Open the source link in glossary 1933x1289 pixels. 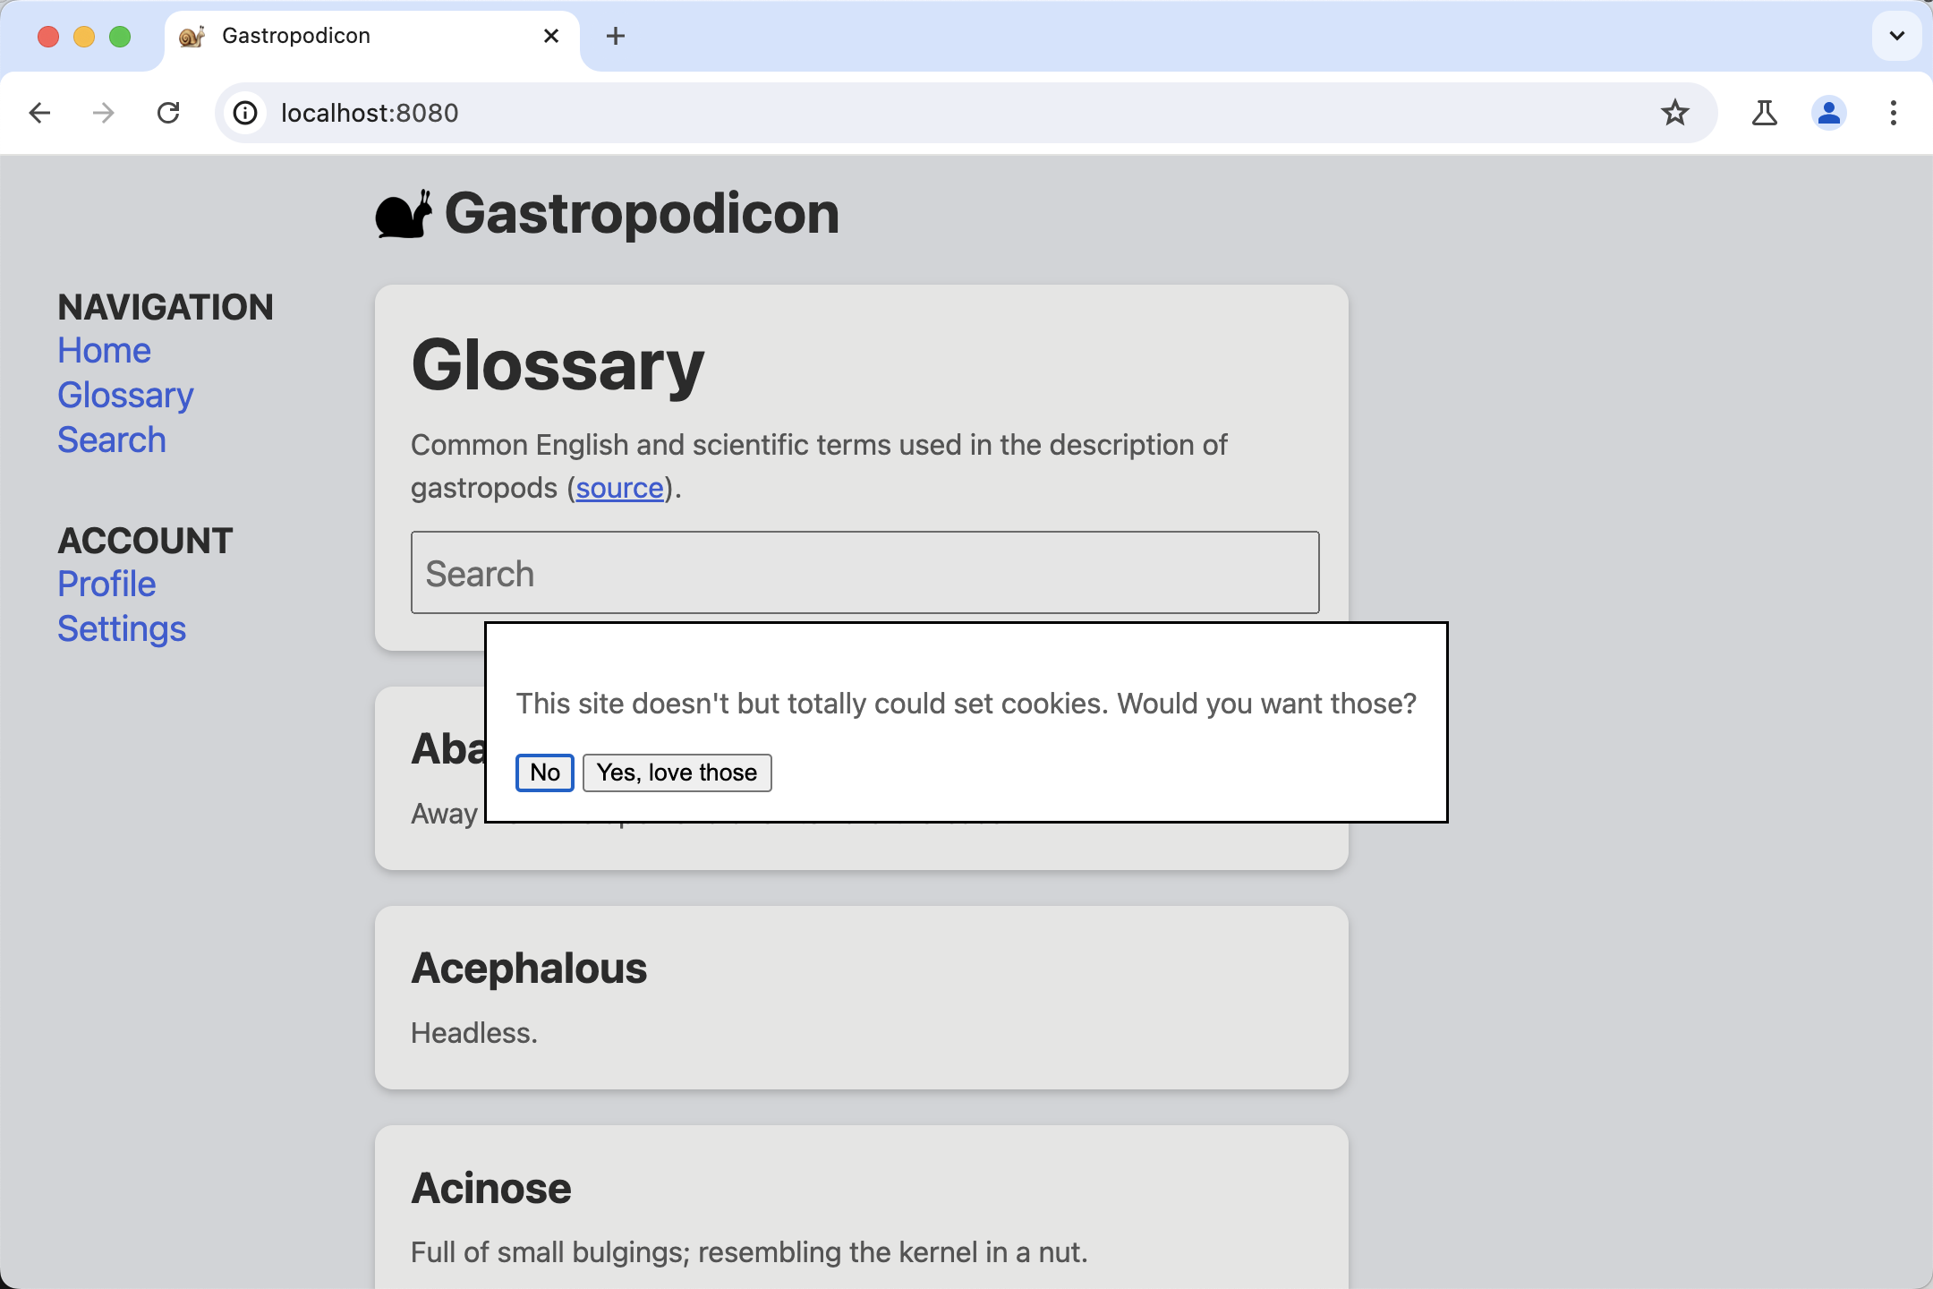click(618, 488)
